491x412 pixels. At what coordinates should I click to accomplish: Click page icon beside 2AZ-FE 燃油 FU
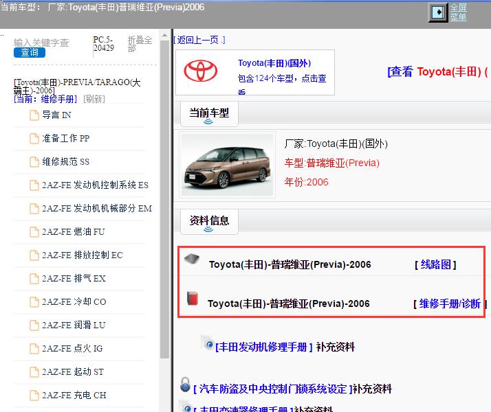(x=34, y=231)
